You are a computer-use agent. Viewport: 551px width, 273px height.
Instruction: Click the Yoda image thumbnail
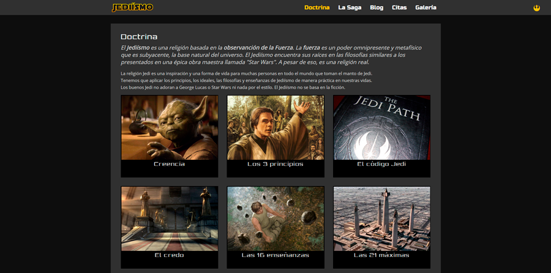pos(170,127)
